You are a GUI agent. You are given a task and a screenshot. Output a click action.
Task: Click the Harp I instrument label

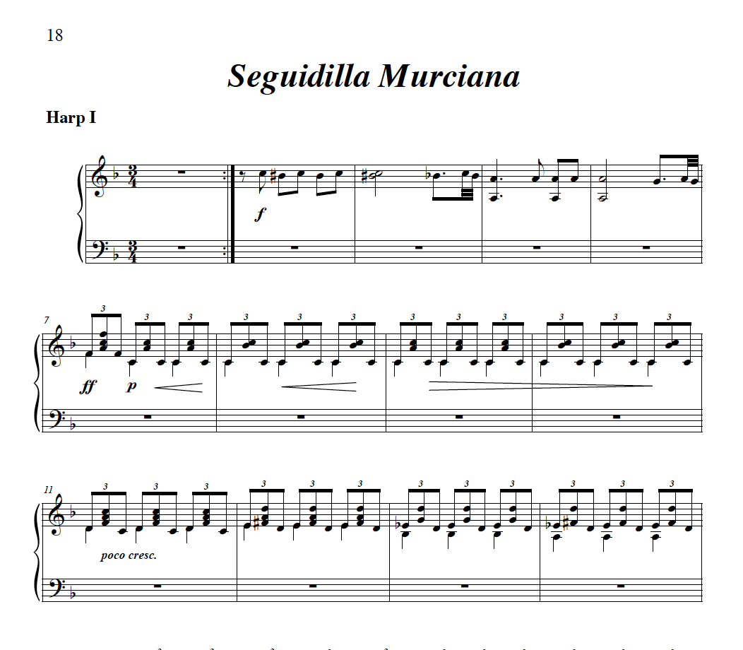click(x=71, y=117)
